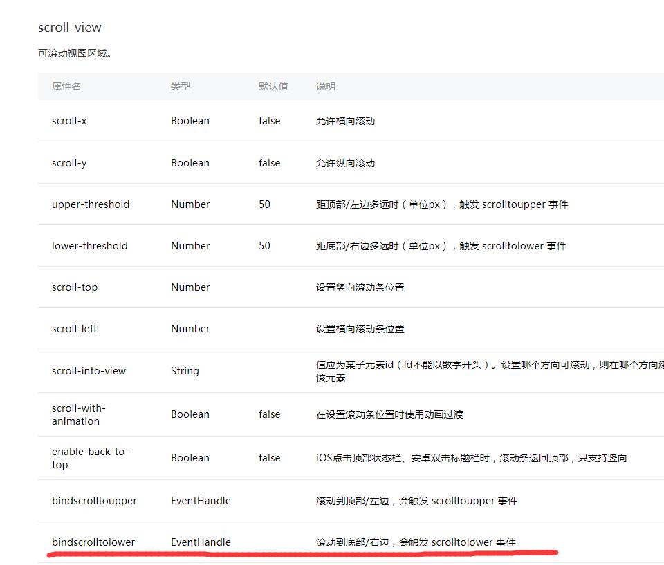Screen dimensions: 664x565
Task: Select the bindscrolltoupper property name
Action: pos(94,501)
